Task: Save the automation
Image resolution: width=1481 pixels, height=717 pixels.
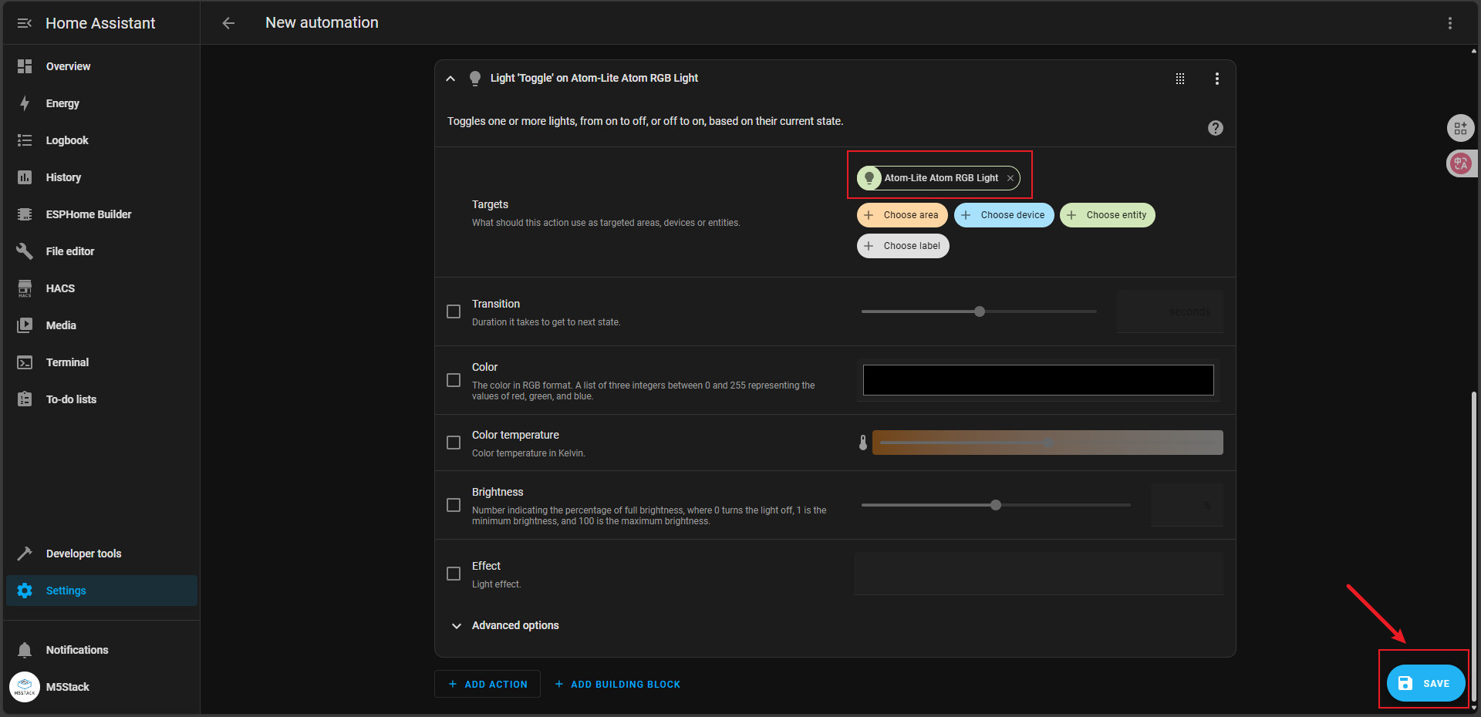Action: pos(1425,683)
